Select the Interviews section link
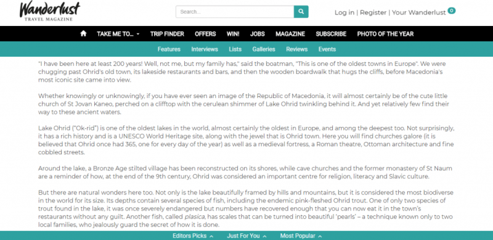Viewport: 493px width, 240px height. tap(205, 49)
